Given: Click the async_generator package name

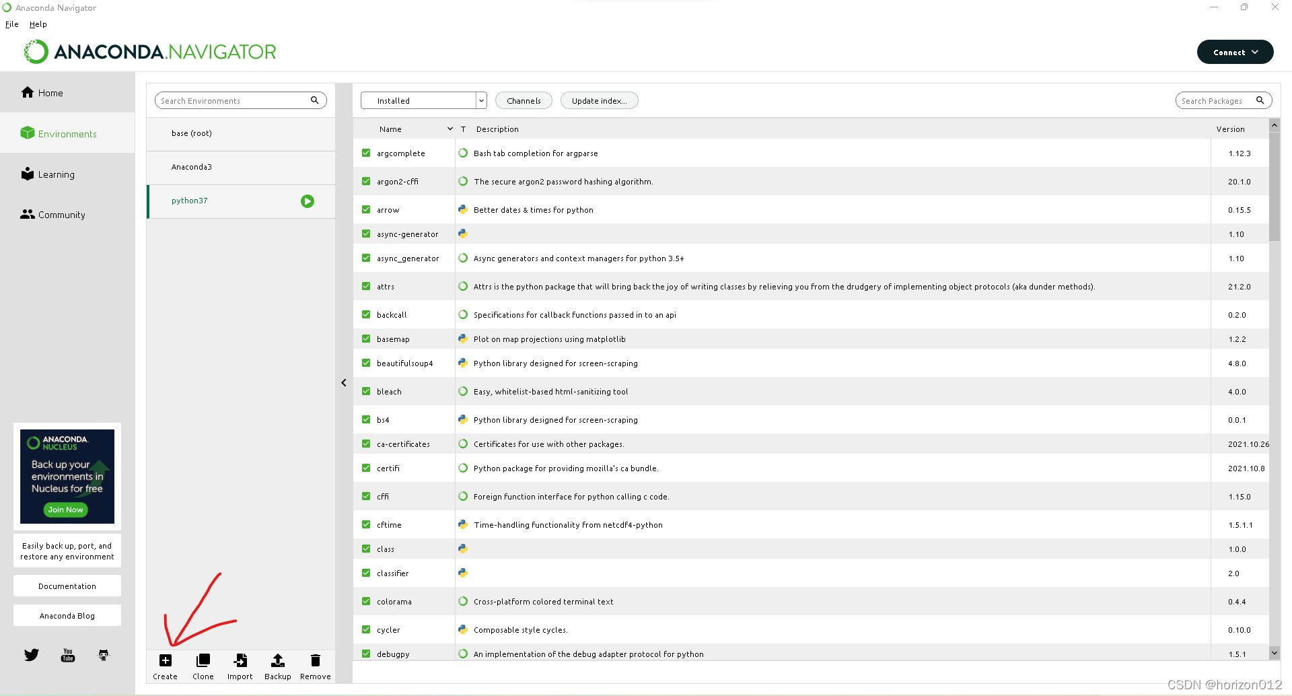Looking at the screenshot, I should coord(408,258).
